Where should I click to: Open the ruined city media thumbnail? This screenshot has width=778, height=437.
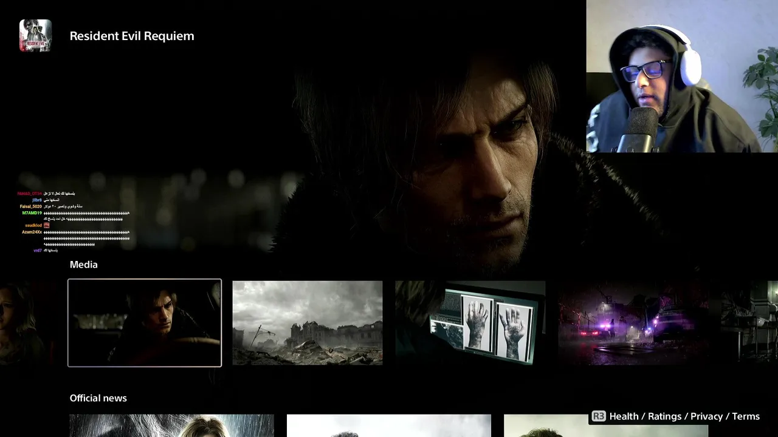tap(308, 323)
